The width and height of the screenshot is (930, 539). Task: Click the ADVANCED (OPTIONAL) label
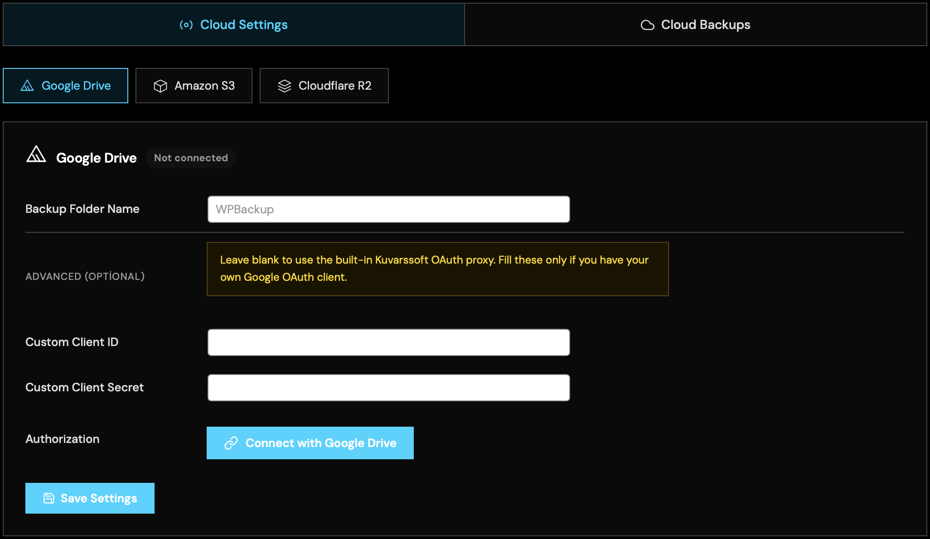click(x=85, y=276)
